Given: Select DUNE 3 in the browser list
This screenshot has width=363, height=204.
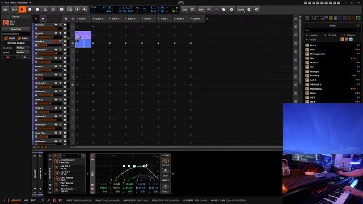Looking at the screenshot, I should [332, 63].
